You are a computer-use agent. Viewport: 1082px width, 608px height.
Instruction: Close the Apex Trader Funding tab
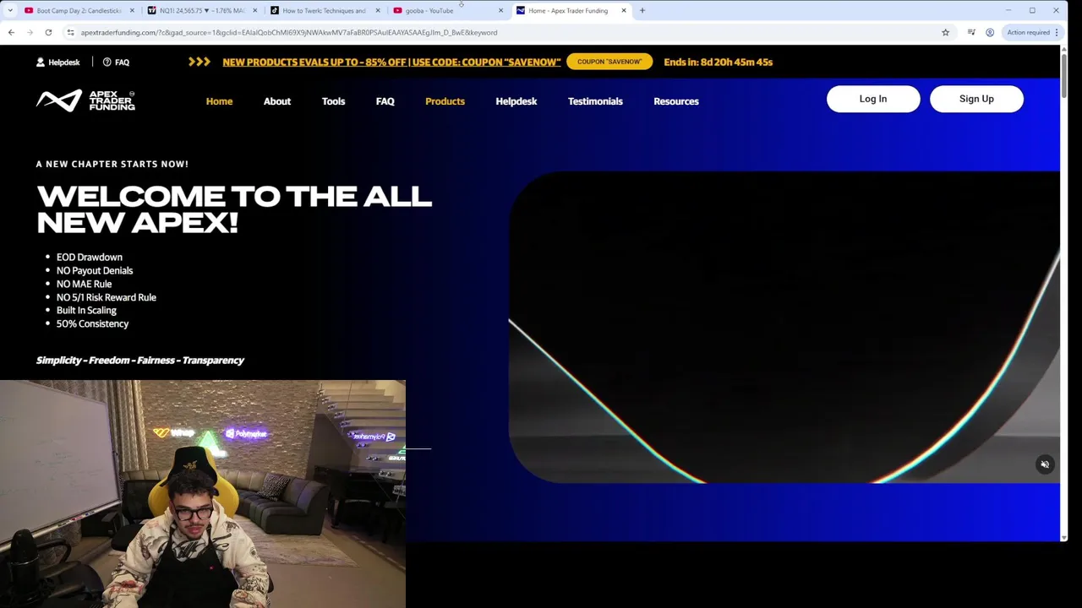coord(624,10)
